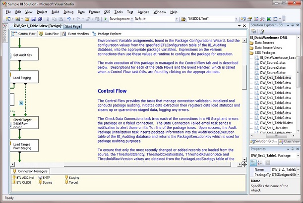Open Solution Explorer from the main toolbar icon
Image resolution: width=303 pixels, height=203 pixels.
[x=243, y=19]
